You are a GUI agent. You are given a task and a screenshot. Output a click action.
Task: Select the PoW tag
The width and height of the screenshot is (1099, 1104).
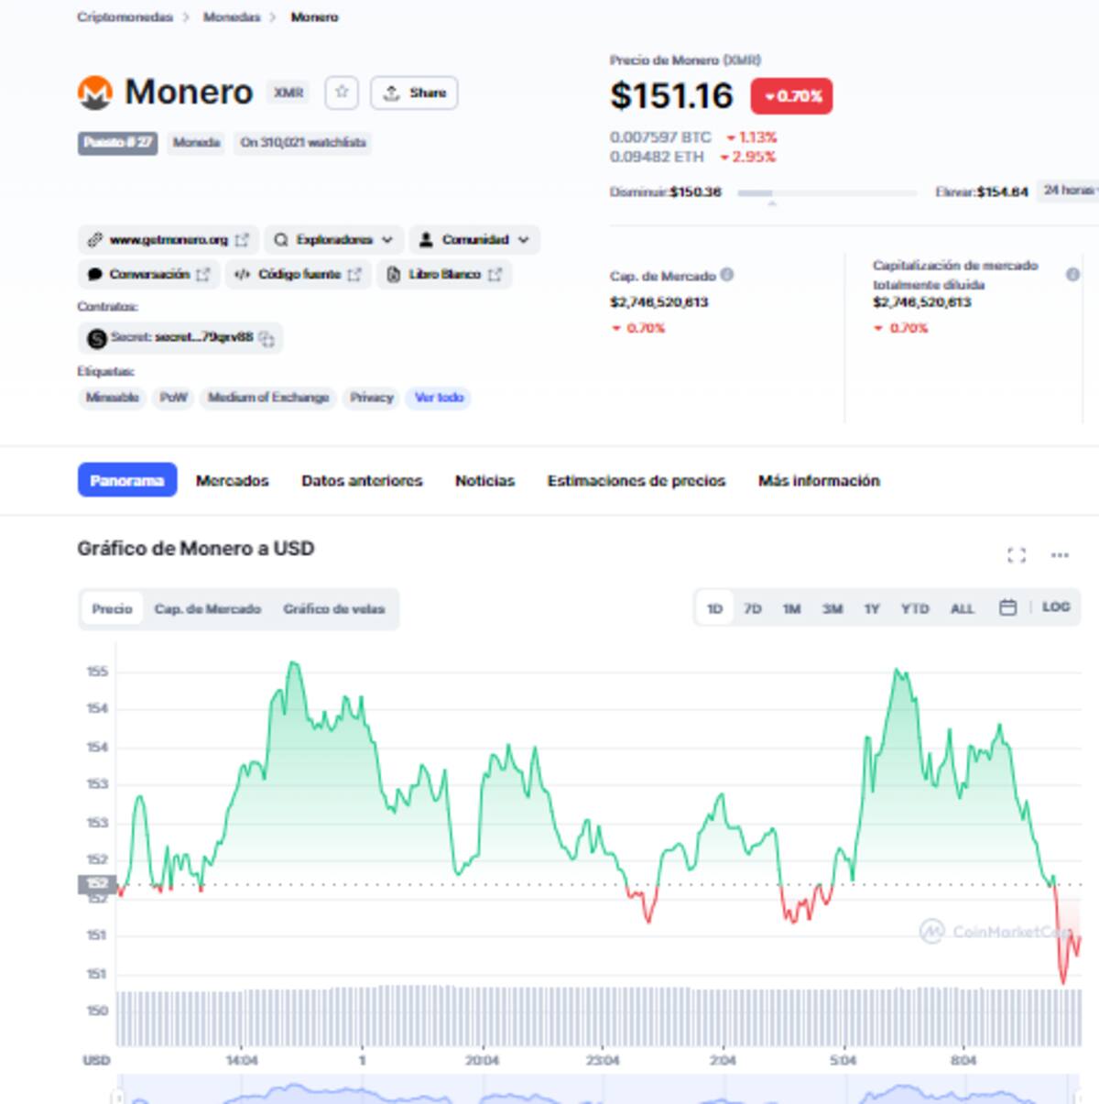pyautogui.click(x=173, y=398)
